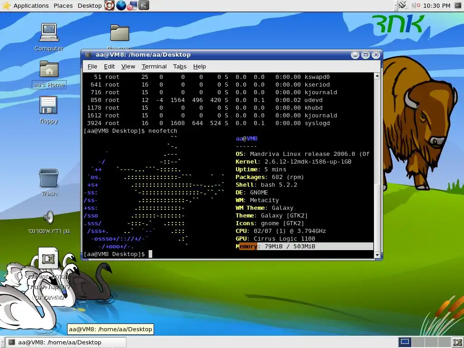
Task: Open the terminal's Help menu
Action: [199, 67]
